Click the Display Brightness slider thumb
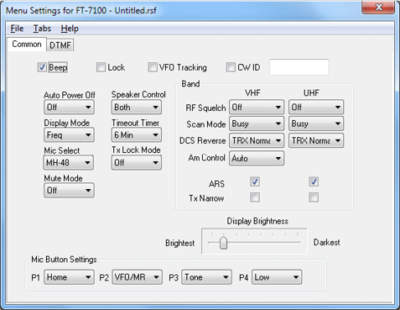 pyautogui.click(x=223, y=243)
